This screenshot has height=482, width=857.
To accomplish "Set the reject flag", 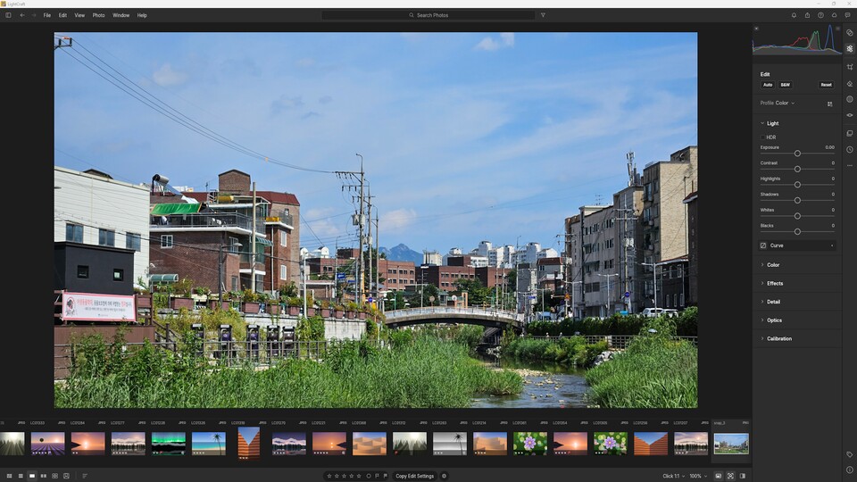I will pos(386,476).
